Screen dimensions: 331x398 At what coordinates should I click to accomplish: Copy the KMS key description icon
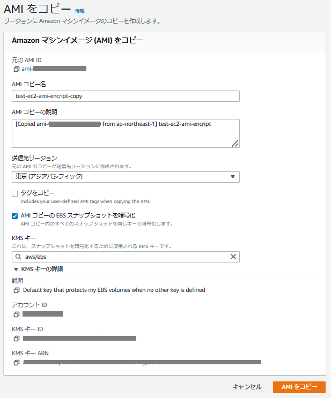tap(17, 290)
